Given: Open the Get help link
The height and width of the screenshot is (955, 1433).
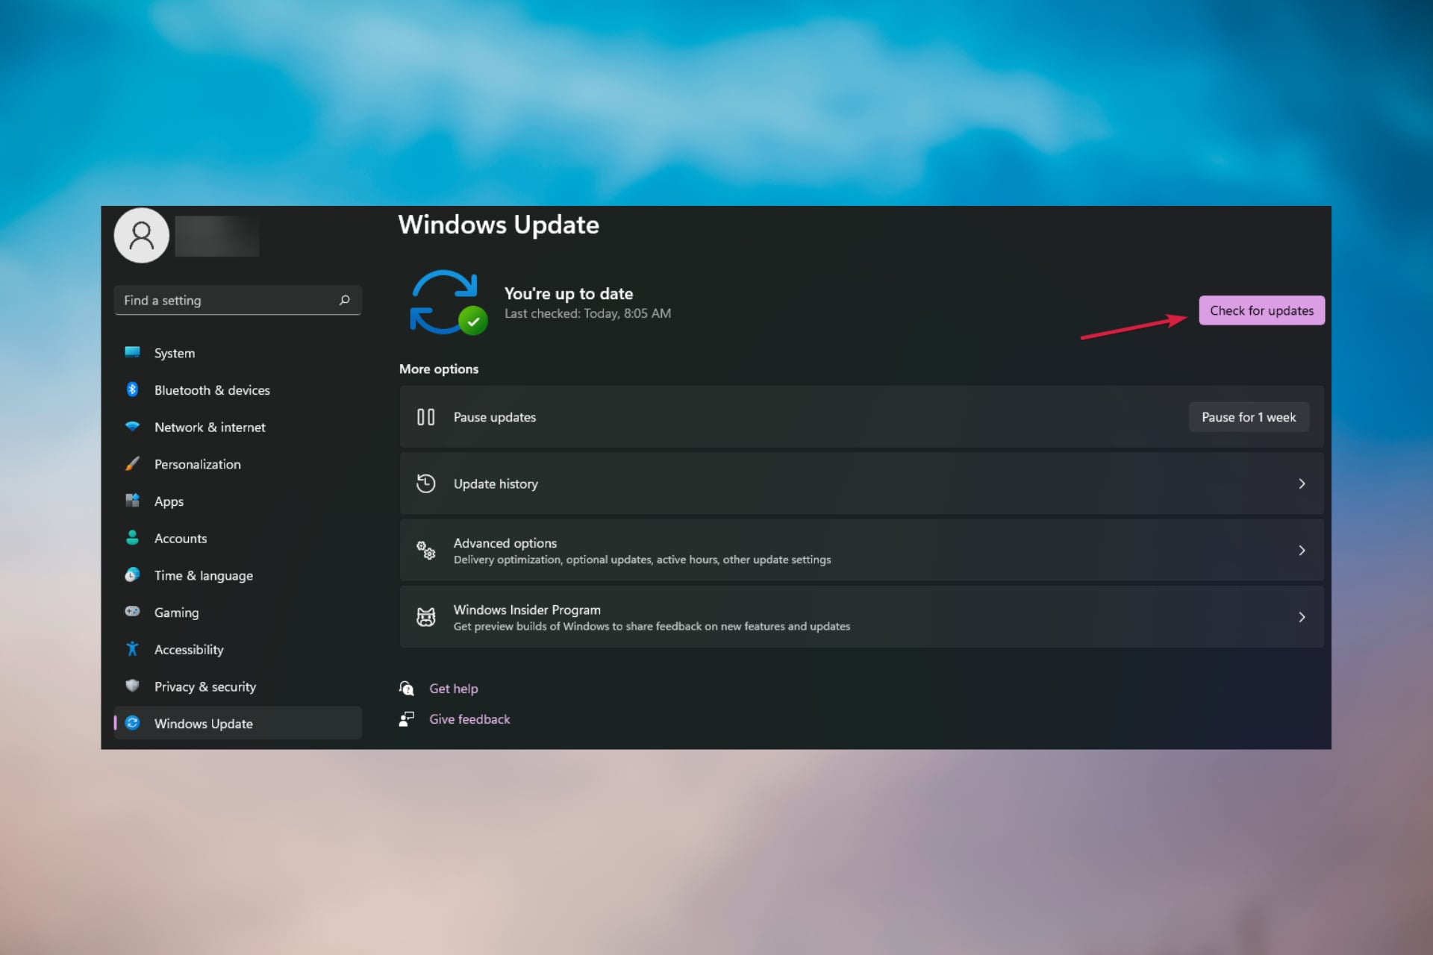Looking at the screenshot, I should tap(453, 689).
